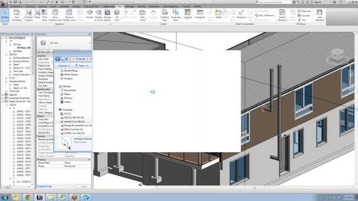Viewport: 358px width, 201px height.
Task: Switch to Manage ribbon tab
Action: (x=130, y=6)
